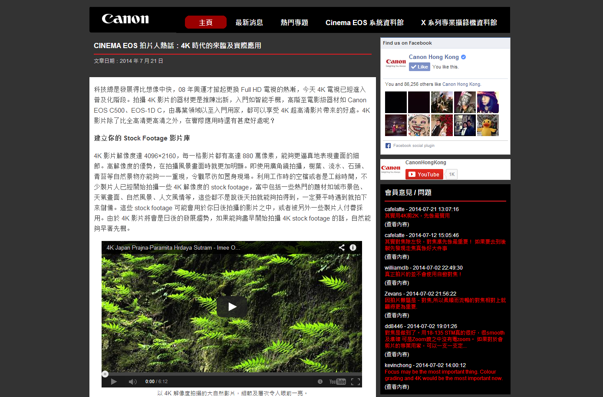The image size is (603, 397).
Task: Click the Find us on Facebook header
Action: coord(407,43)
